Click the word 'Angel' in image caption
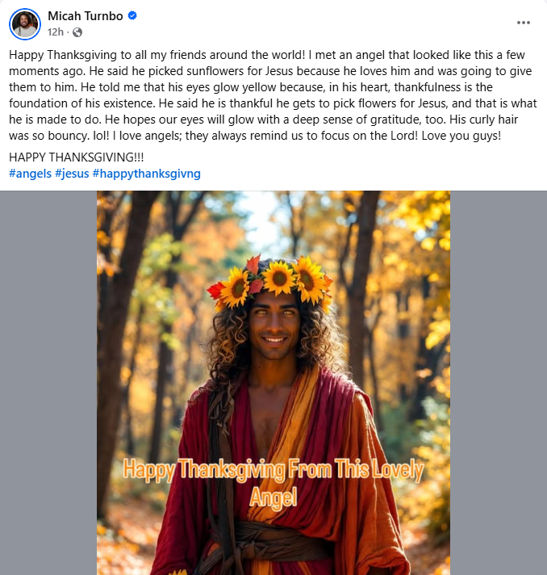This screenshot has height=575, width=547. point(273,497)
